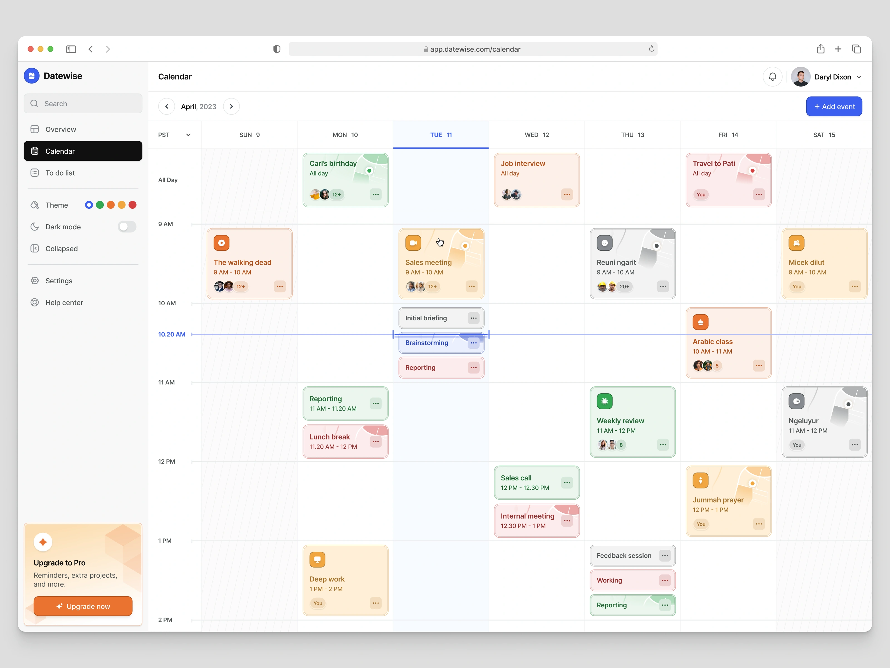Click the Add event button
This screenshot has width=890, height=668.
coord(834,106)
